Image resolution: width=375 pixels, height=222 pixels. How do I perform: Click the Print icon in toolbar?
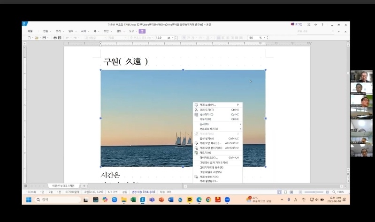click(55, 37)
